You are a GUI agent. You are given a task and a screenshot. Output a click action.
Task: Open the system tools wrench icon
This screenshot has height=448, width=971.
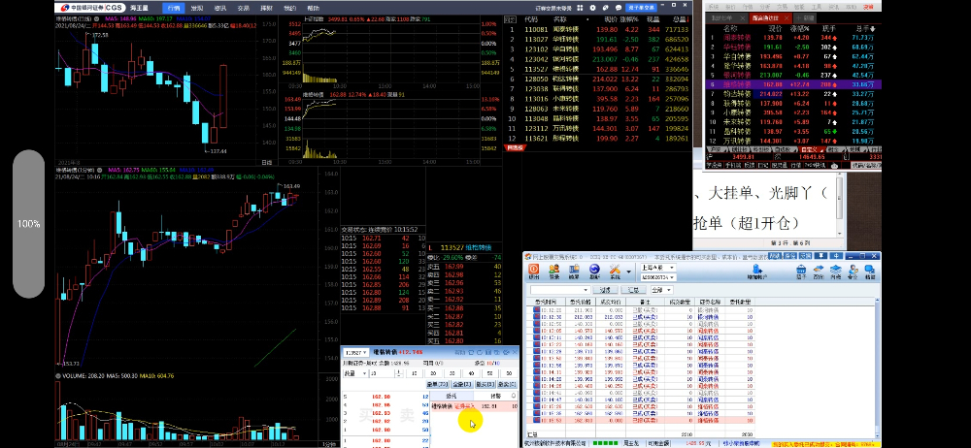click(x=615, y=270)
